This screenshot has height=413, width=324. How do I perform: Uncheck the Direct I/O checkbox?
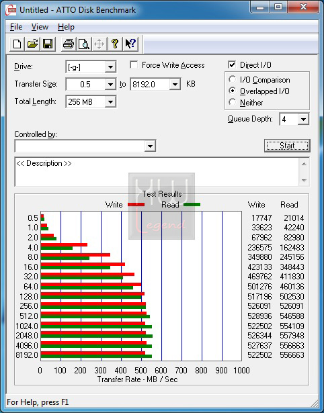(x=232, y=64)
